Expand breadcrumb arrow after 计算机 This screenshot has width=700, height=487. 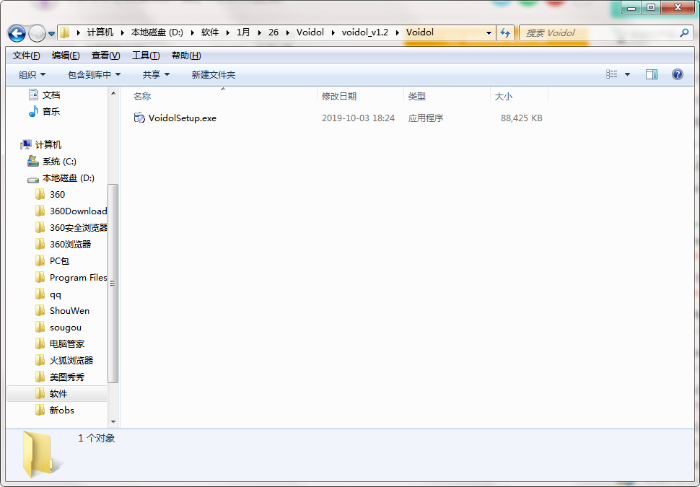122,32
